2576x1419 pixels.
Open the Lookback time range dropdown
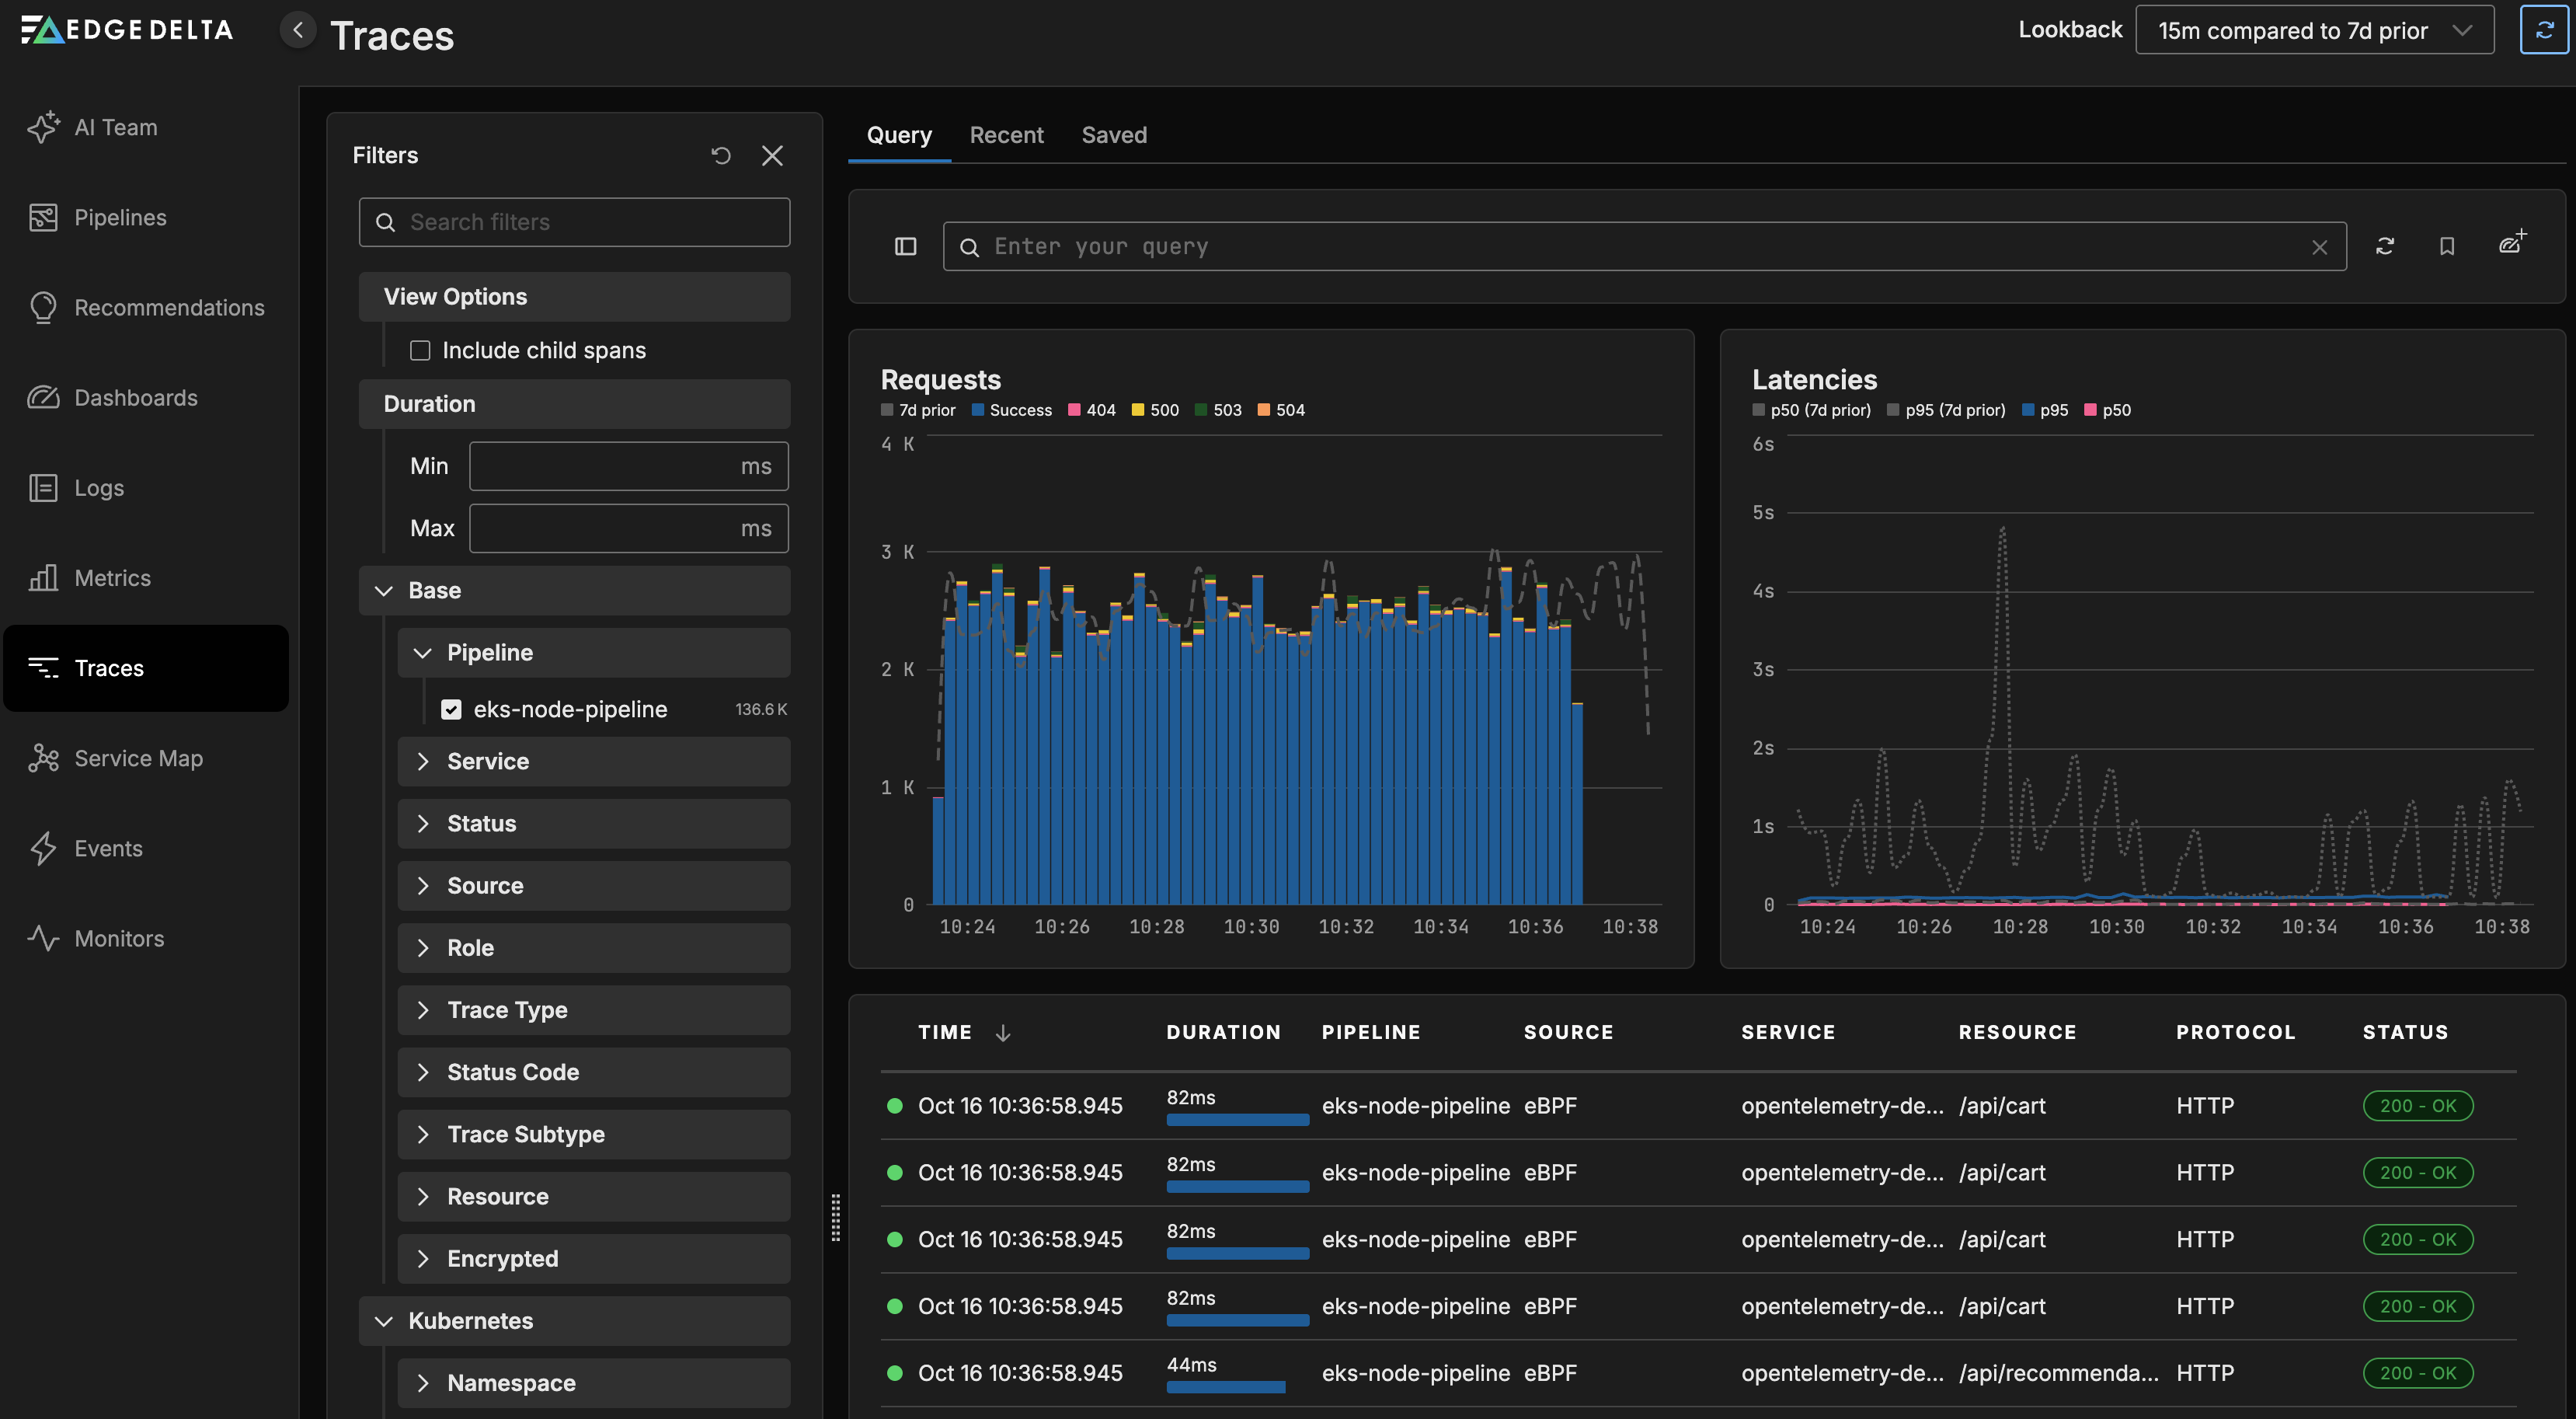click(2314, 30)
